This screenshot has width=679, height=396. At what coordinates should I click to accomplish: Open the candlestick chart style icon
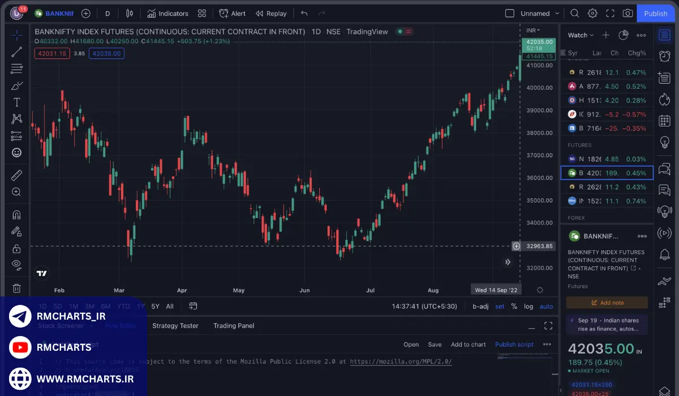coord(130,14)
